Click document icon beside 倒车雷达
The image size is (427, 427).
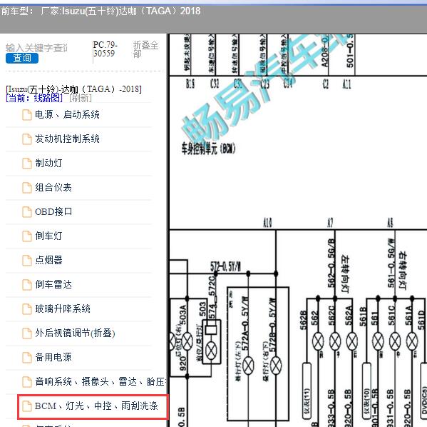27,285
